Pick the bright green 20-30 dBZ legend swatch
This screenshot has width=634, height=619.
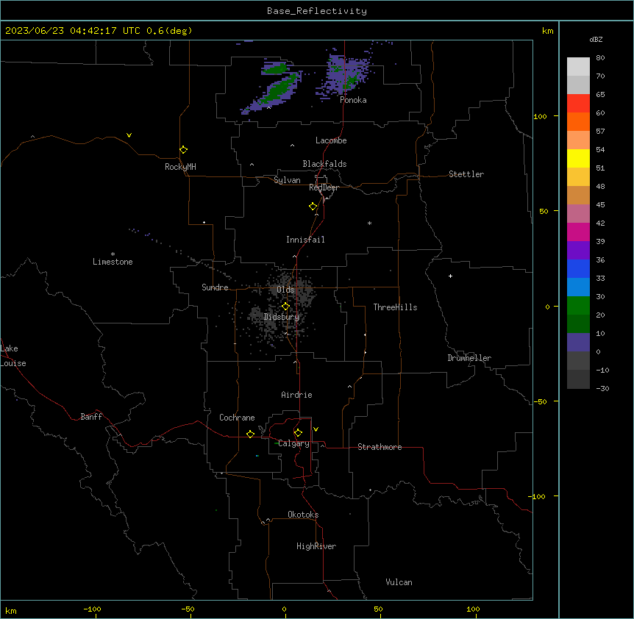[578, 306]
